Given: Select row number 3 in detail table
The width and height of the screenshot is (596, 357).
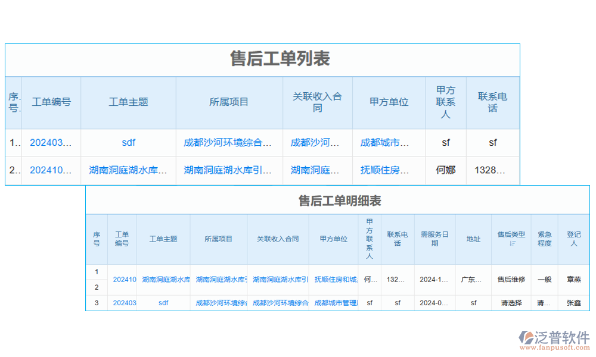Looking at the screenshot, I should [x=97, y=303].
